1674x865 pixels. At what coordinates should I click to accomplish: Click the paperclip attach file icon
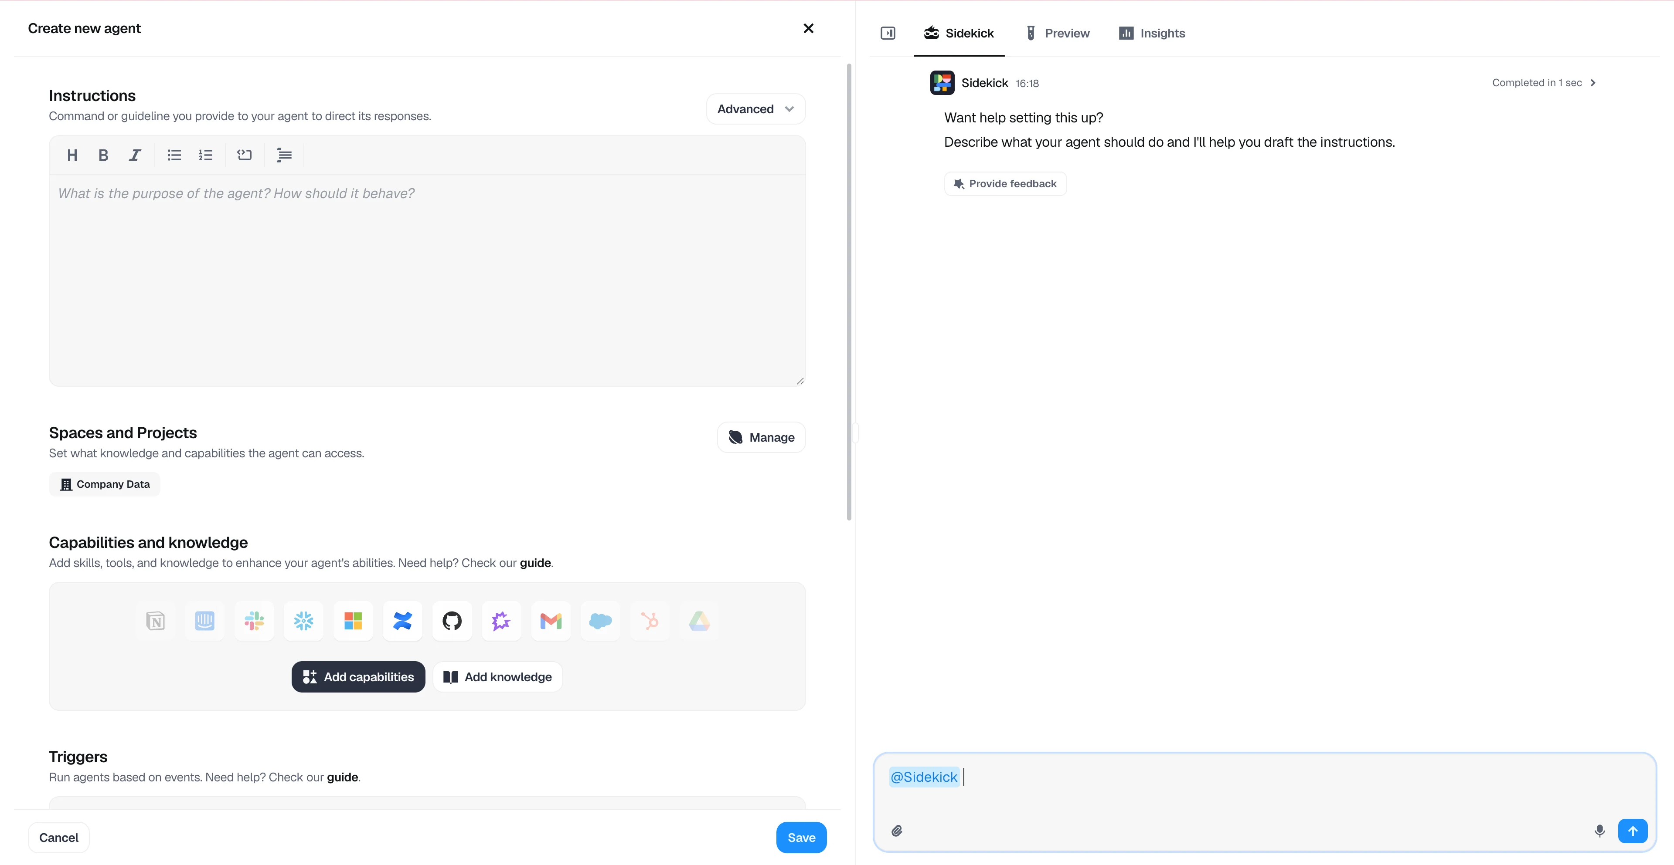click(897, 831)
